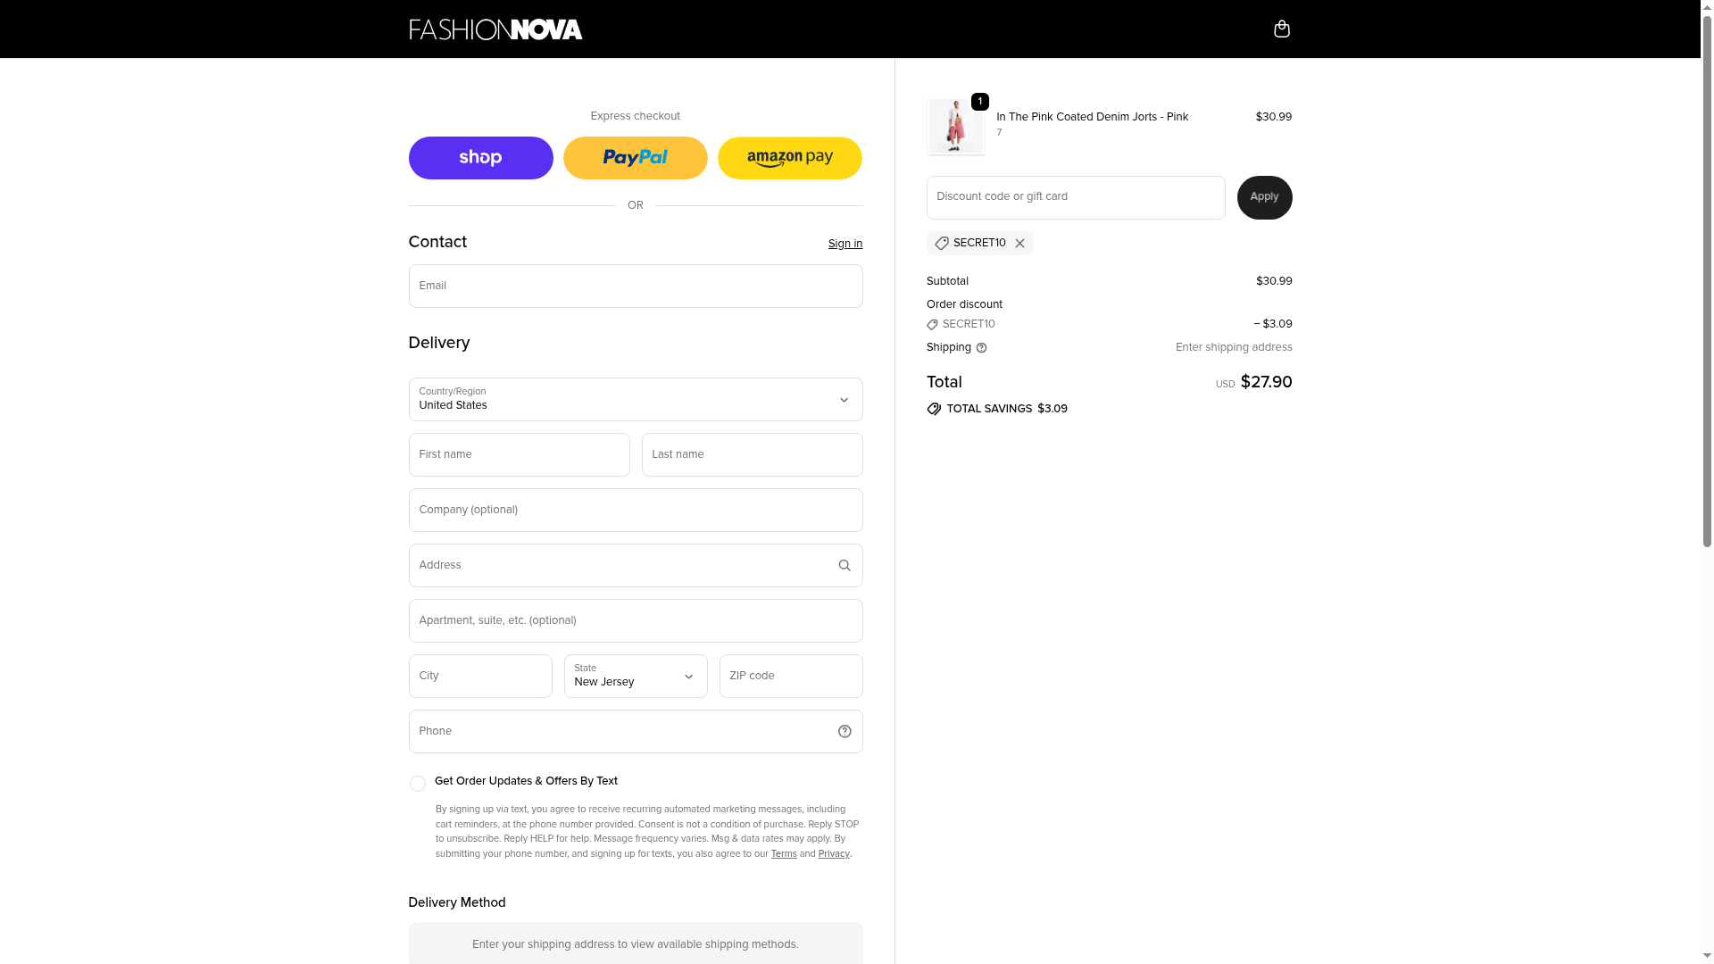Click the Discount code or gift card field
The width and height of the screenshot is (1714, 964).
tap(1075, 198)
